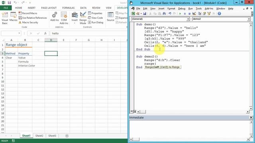Select cell A4 containing Clear
This screenshot has width=255, height=143.
click(12, 58)
